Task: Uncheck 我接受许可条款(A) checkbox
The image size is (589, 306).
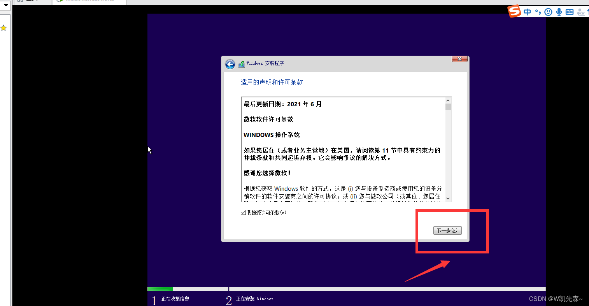Action: [244, 213]
